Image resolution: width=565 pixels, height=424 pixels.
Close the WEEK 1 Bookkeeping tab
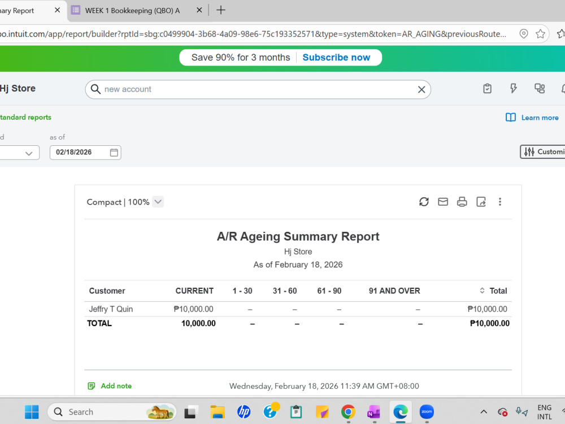click(x=199, y=10)
